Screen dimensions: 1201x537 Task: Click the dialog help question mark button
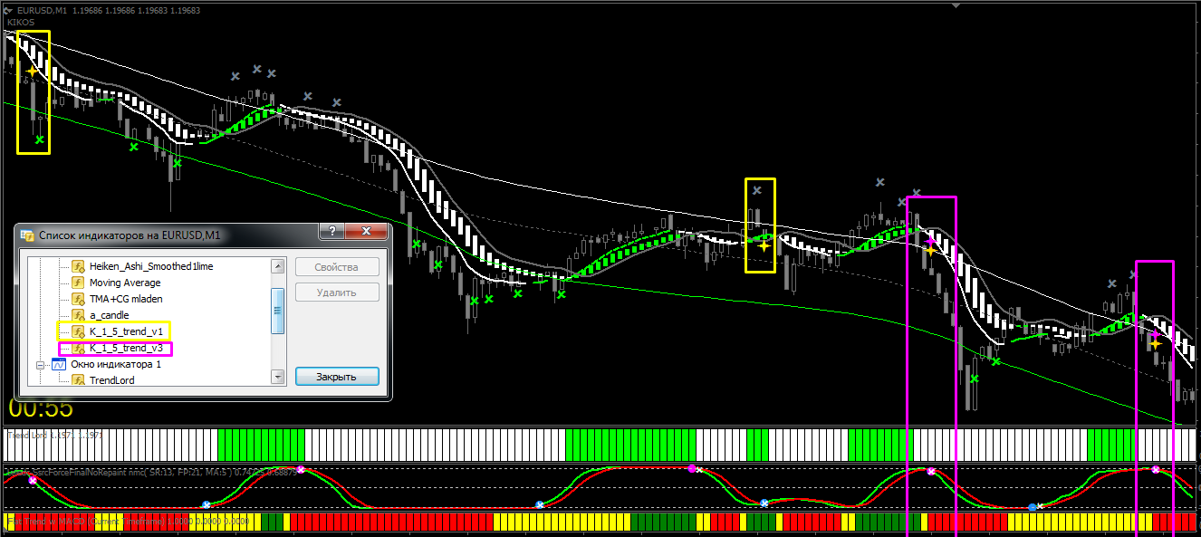[x=331, y=234]
